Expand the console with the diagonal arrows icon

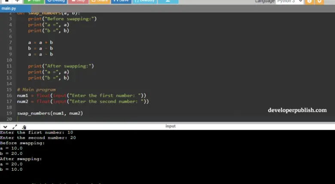click(15, 127)
